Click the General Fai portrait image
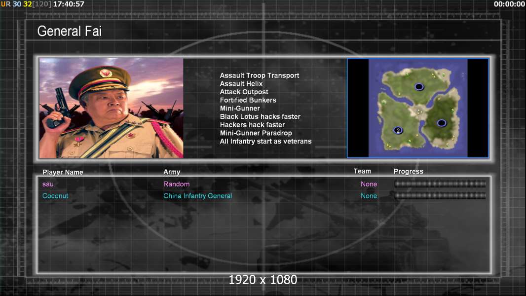526x296 pixels. click(112, 108)
